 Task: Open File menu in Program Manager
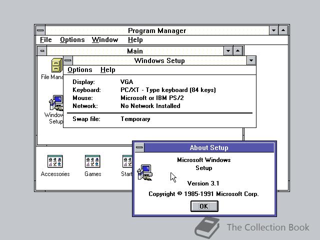(x=45, y=40)
